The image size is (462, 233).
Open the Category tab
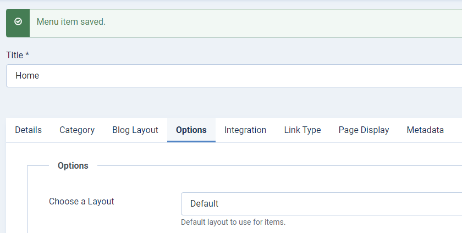[x=77, y=130]
